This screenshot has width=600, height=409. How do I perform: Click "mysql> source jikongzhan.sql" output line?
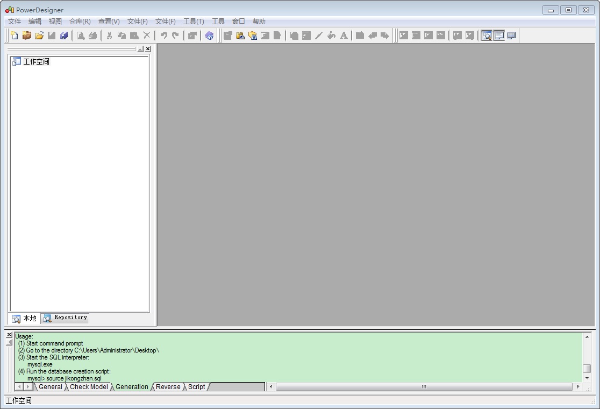[x=65, y=378]
